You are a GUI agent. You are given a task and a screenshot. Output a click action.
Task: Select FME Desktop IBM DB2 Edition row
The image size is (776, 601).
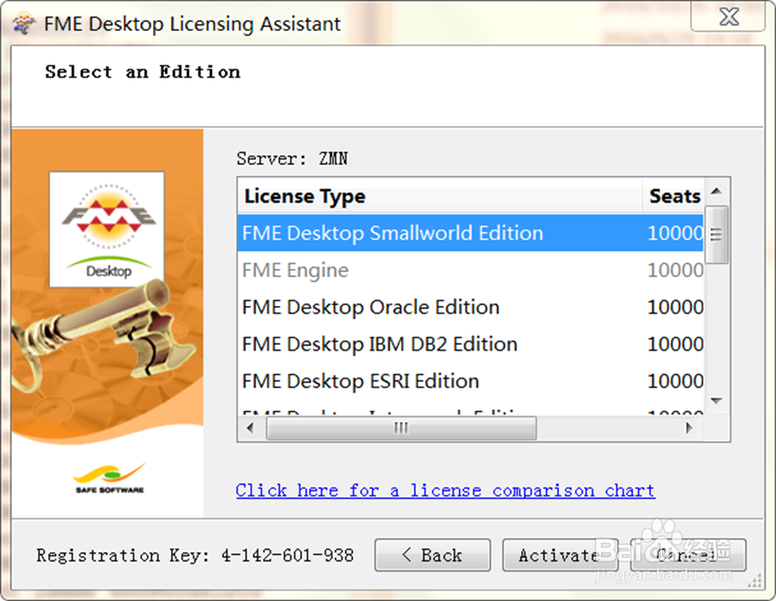[471, 344]
